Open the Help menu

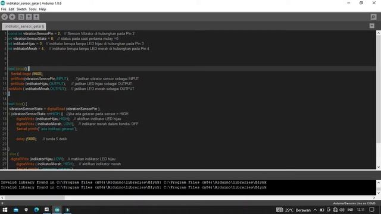click(42, 10)
